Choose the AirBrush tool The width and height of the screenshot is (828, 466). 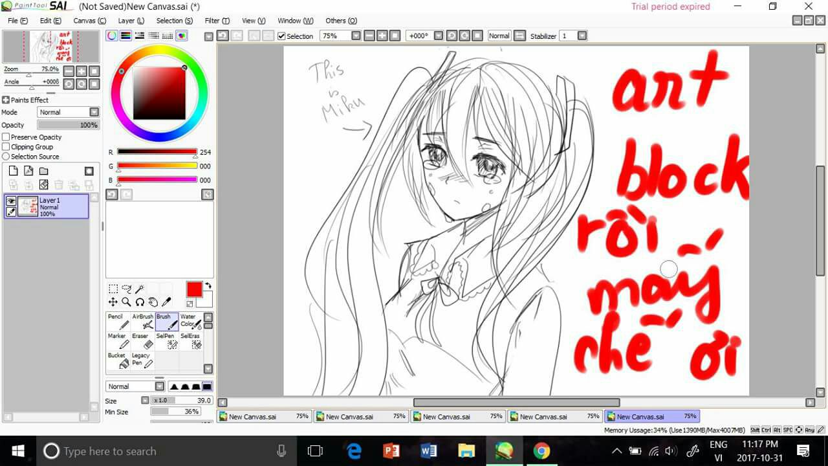pyautogui.click(x=143, y=322)
